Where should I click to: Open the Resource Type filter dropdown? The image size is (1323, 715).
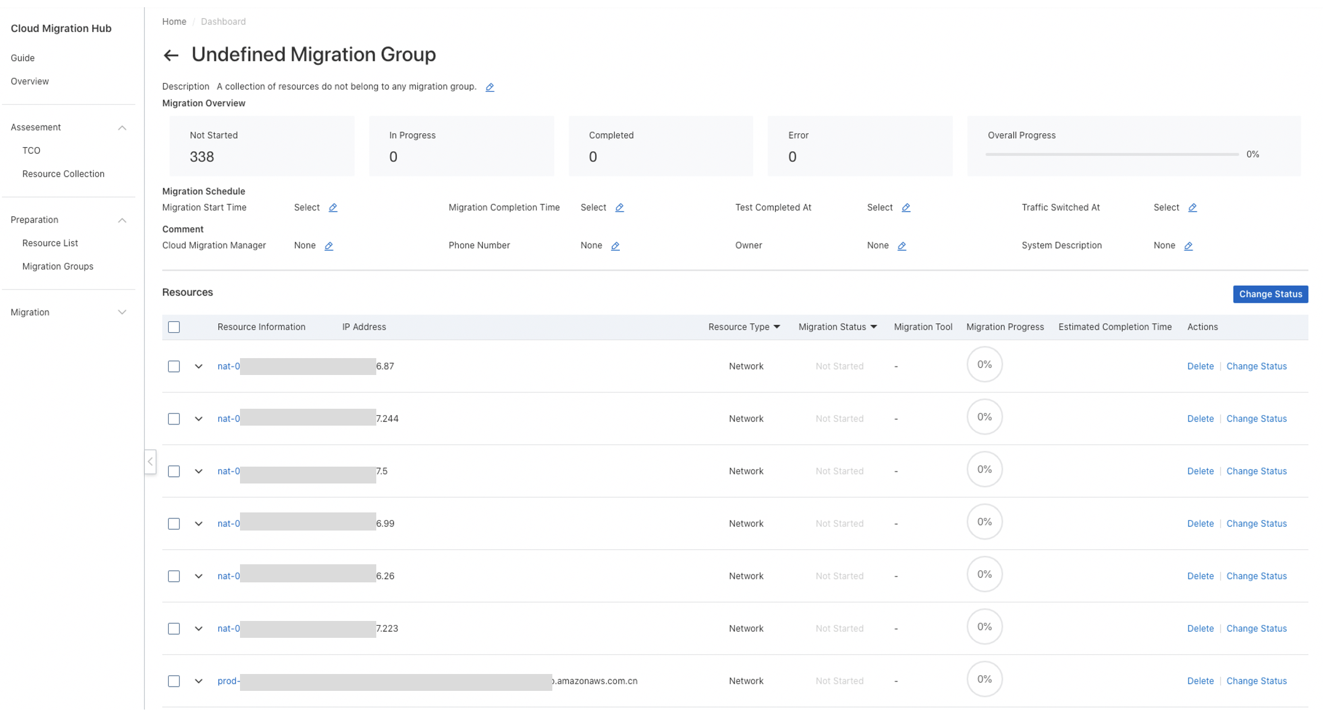(x=777, y=327)
